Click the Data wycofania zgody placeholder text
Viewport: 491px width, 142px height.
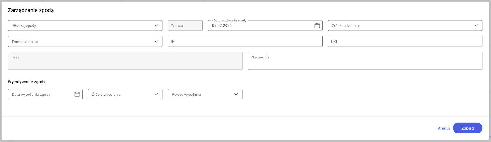pyautogui.click(x=31, y=95)
